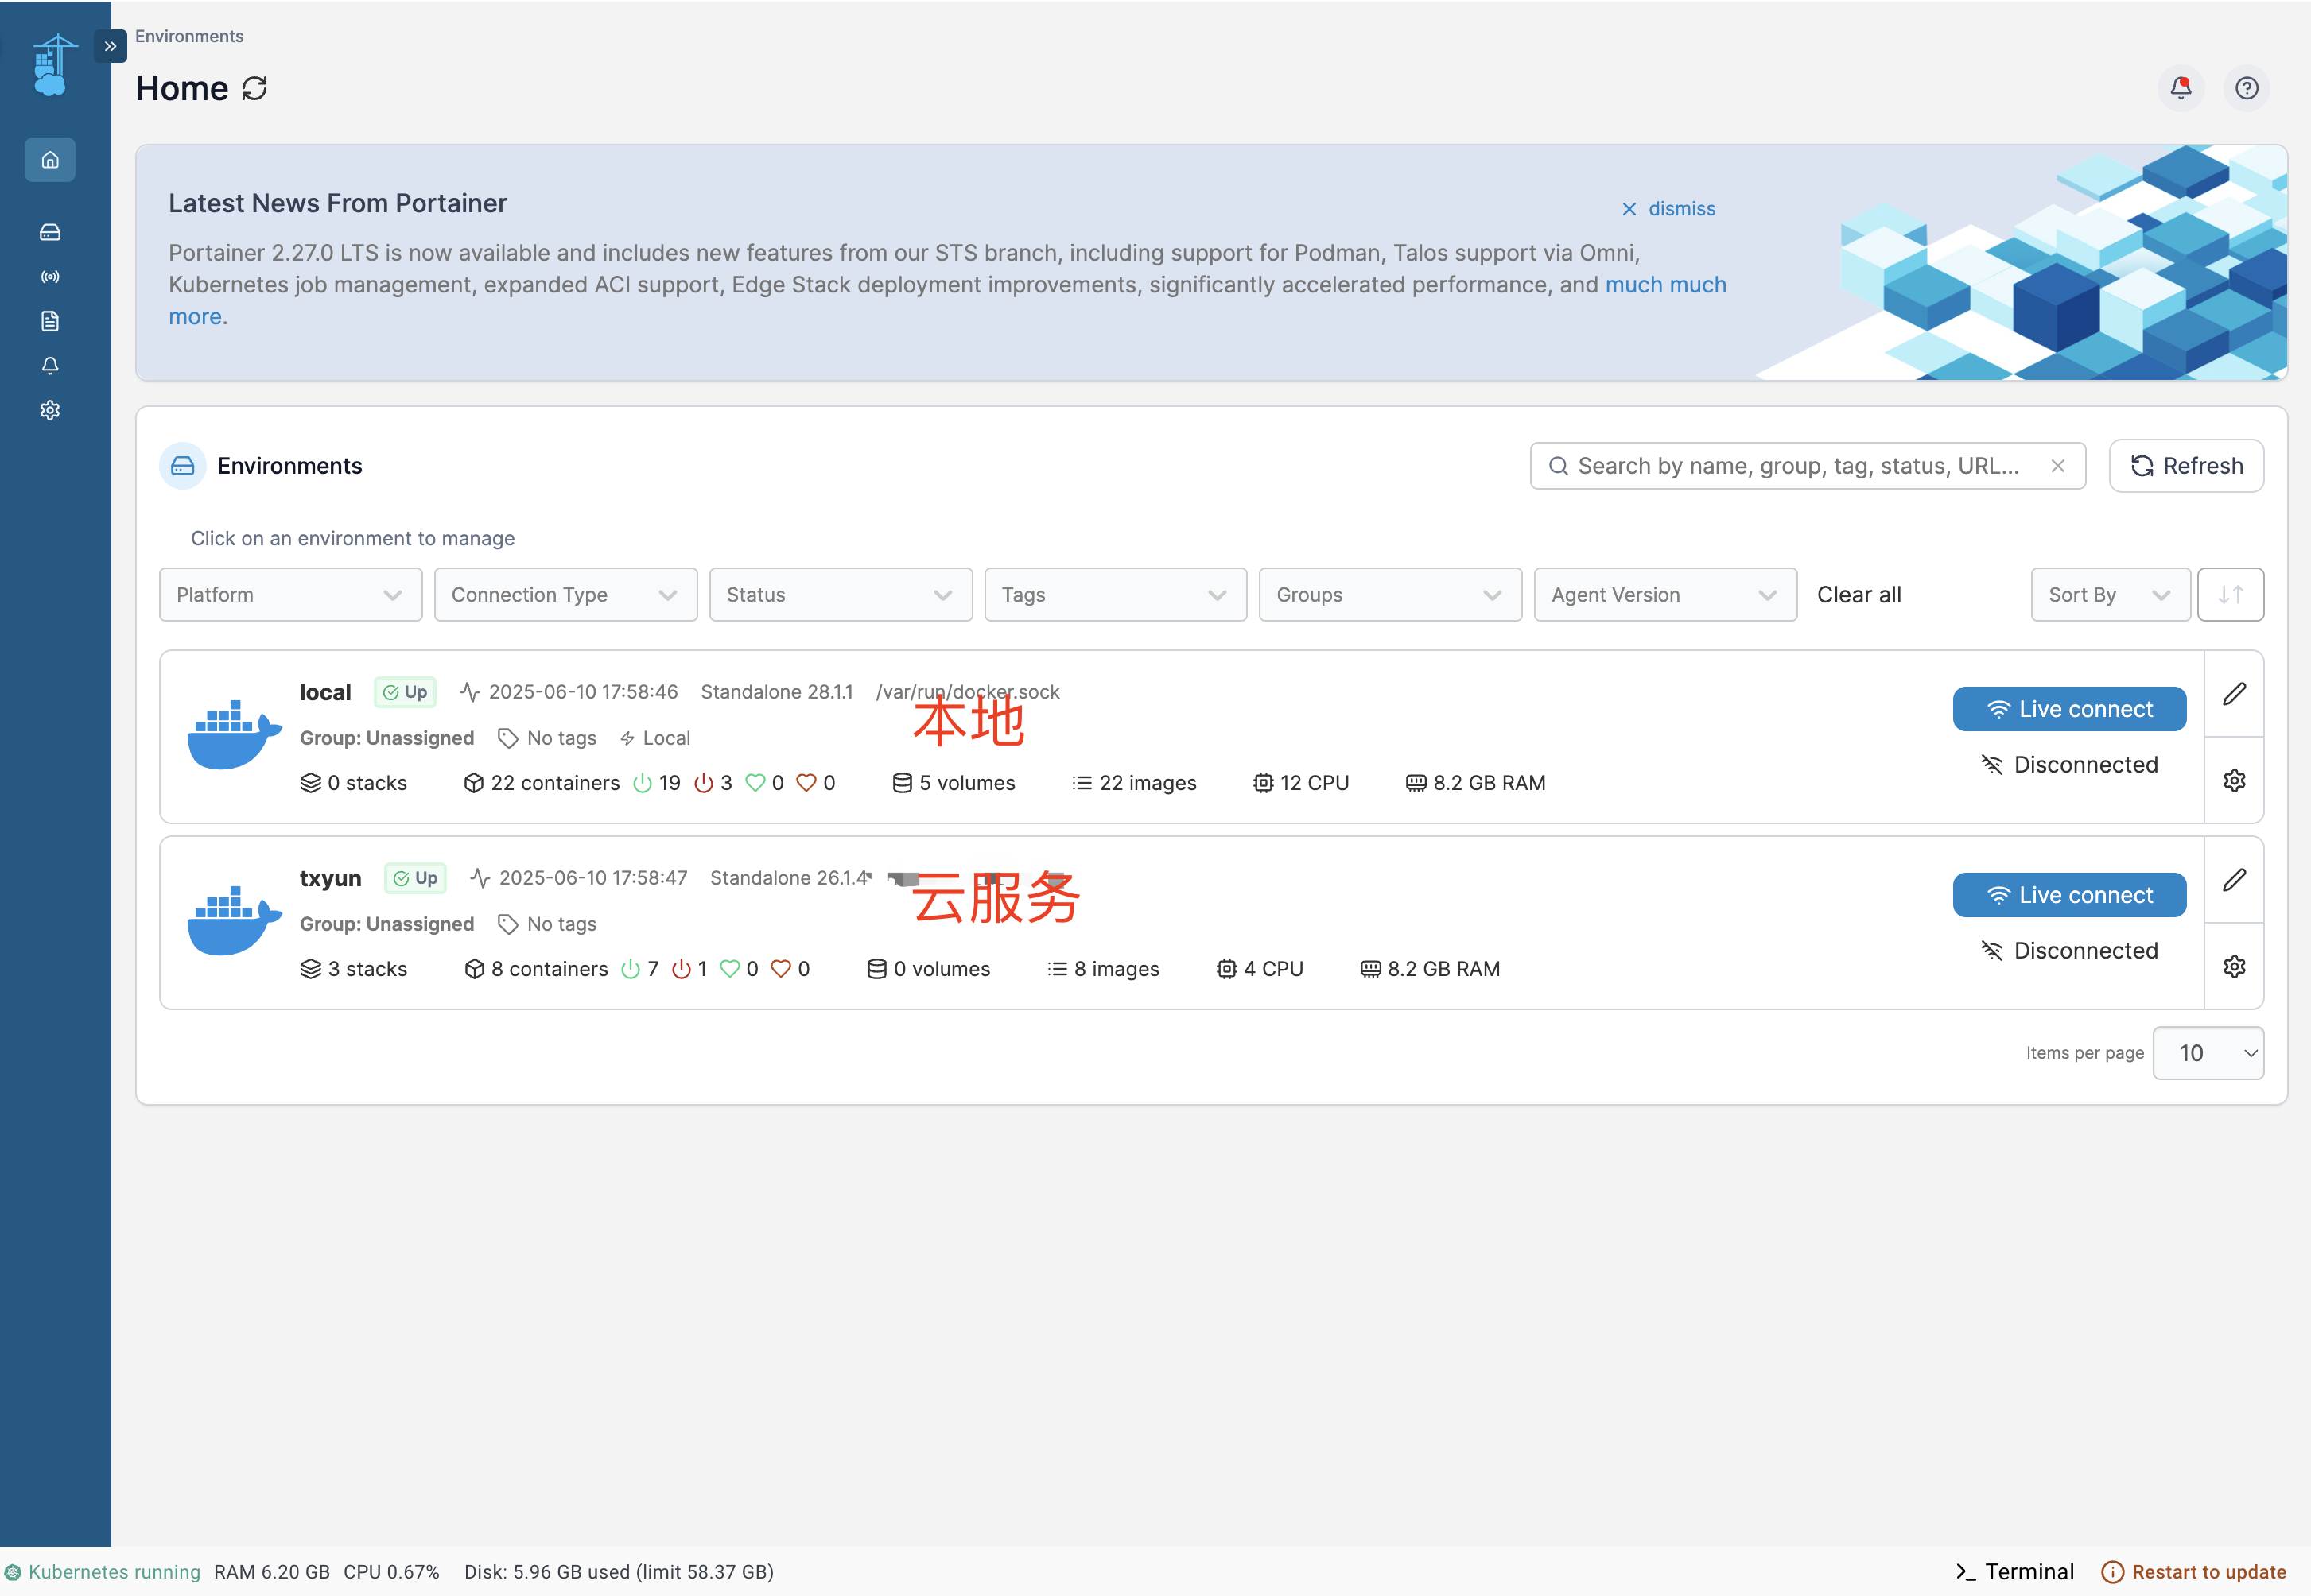The image size is (2311, 1596).
Task: Click the 4 CPU label in txyun row
Action: click(x=1260, y=969)
